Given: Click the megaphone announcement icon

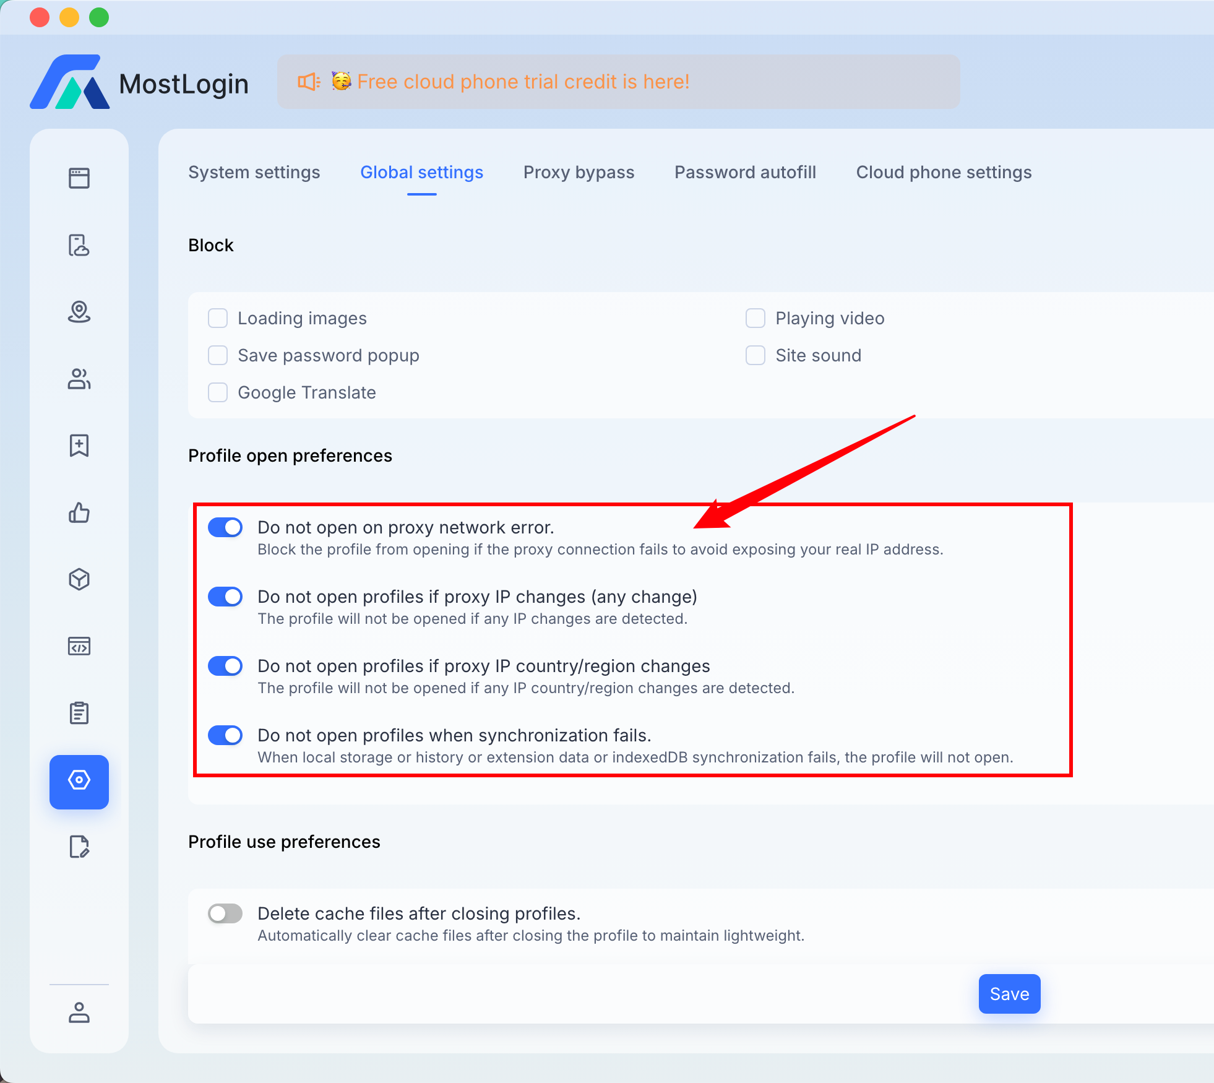Looking at the screenshot, I should point(309,82).
